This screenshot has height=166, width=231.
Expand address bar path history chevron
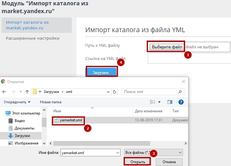coord(108,92)
